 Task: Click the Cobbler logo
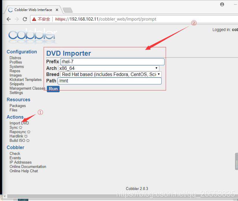coord(33,36)
